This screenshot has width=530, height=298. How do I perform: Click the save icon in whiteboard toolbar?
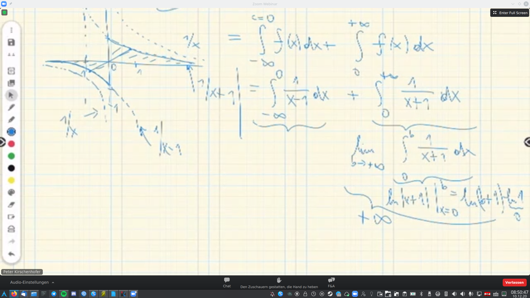click(11, 42)
